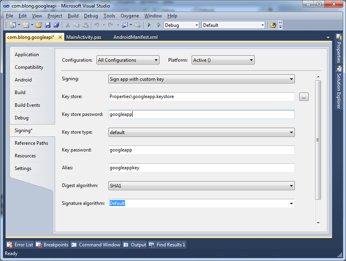Open the Debug solution configuration dropdown
The width and height of the screenshot is (346, 261).
181,25
